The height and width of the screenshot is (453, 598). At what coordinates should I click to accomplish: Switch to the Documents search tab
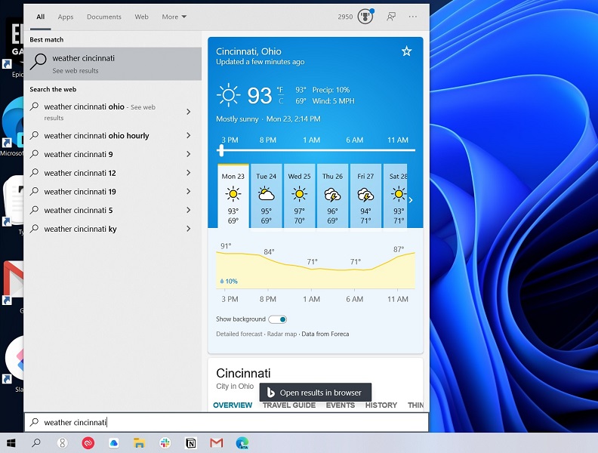pyautogui.click(x=103, y=17)
